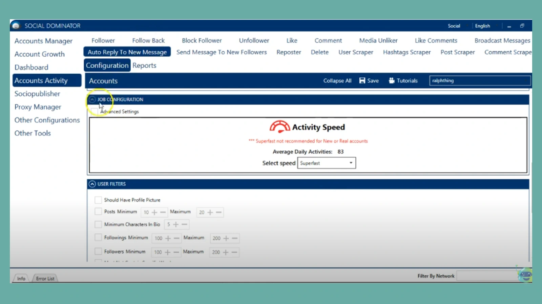This screenshot has height=304, width=542.
Task: Increase Followings Maximum with plus icon
Action: [x=226, y=238]
